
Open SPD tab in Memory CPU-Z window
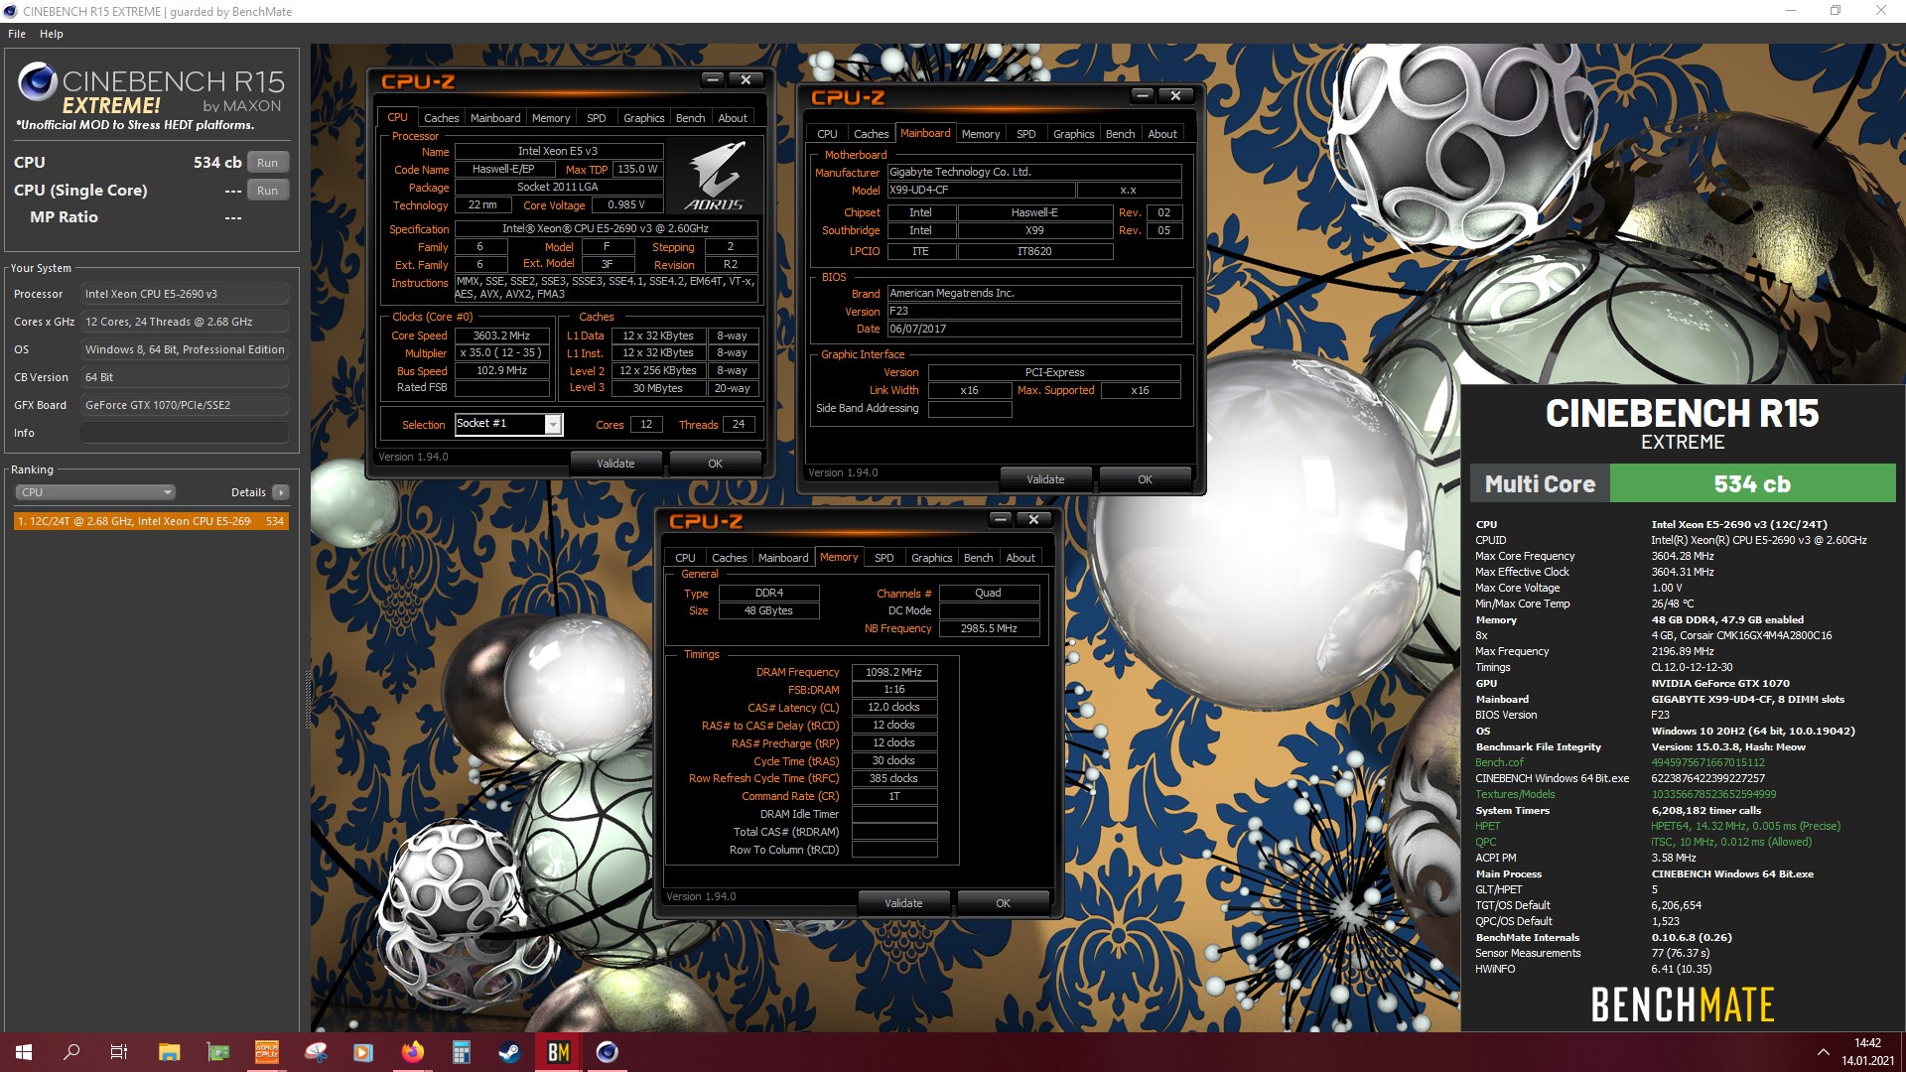click(x=885, y=558)
